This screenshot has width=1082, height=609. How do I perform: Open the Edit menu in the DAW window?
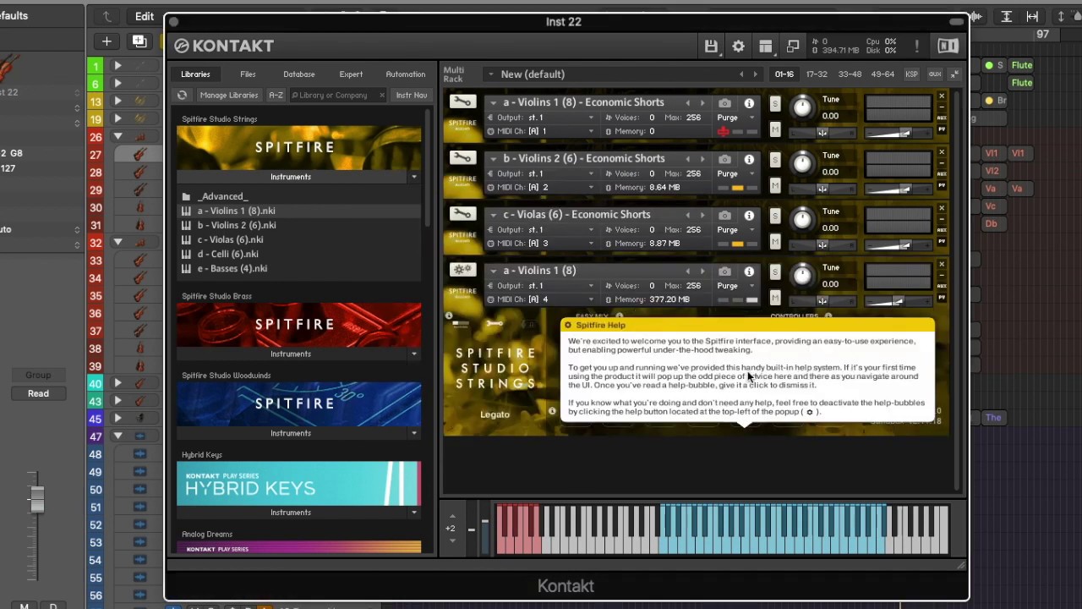tap(145, 16)
